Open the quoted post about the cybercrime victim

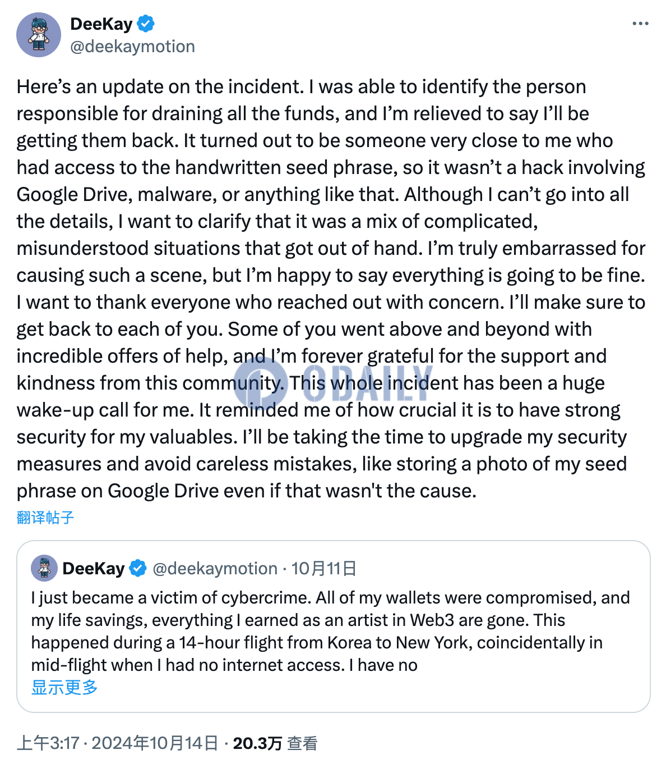click(x=331, y=631)
